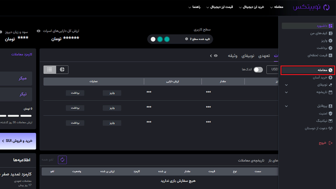The image size is (336, 189).
Task: Open معامله dropdown in top navigation
Action: [277, 7]
